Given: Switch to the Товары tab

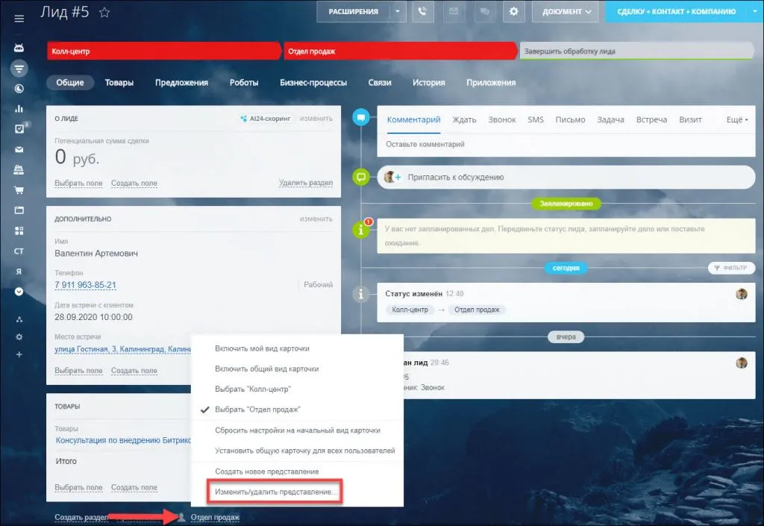Looking at the screenshot, I should 119,83.
